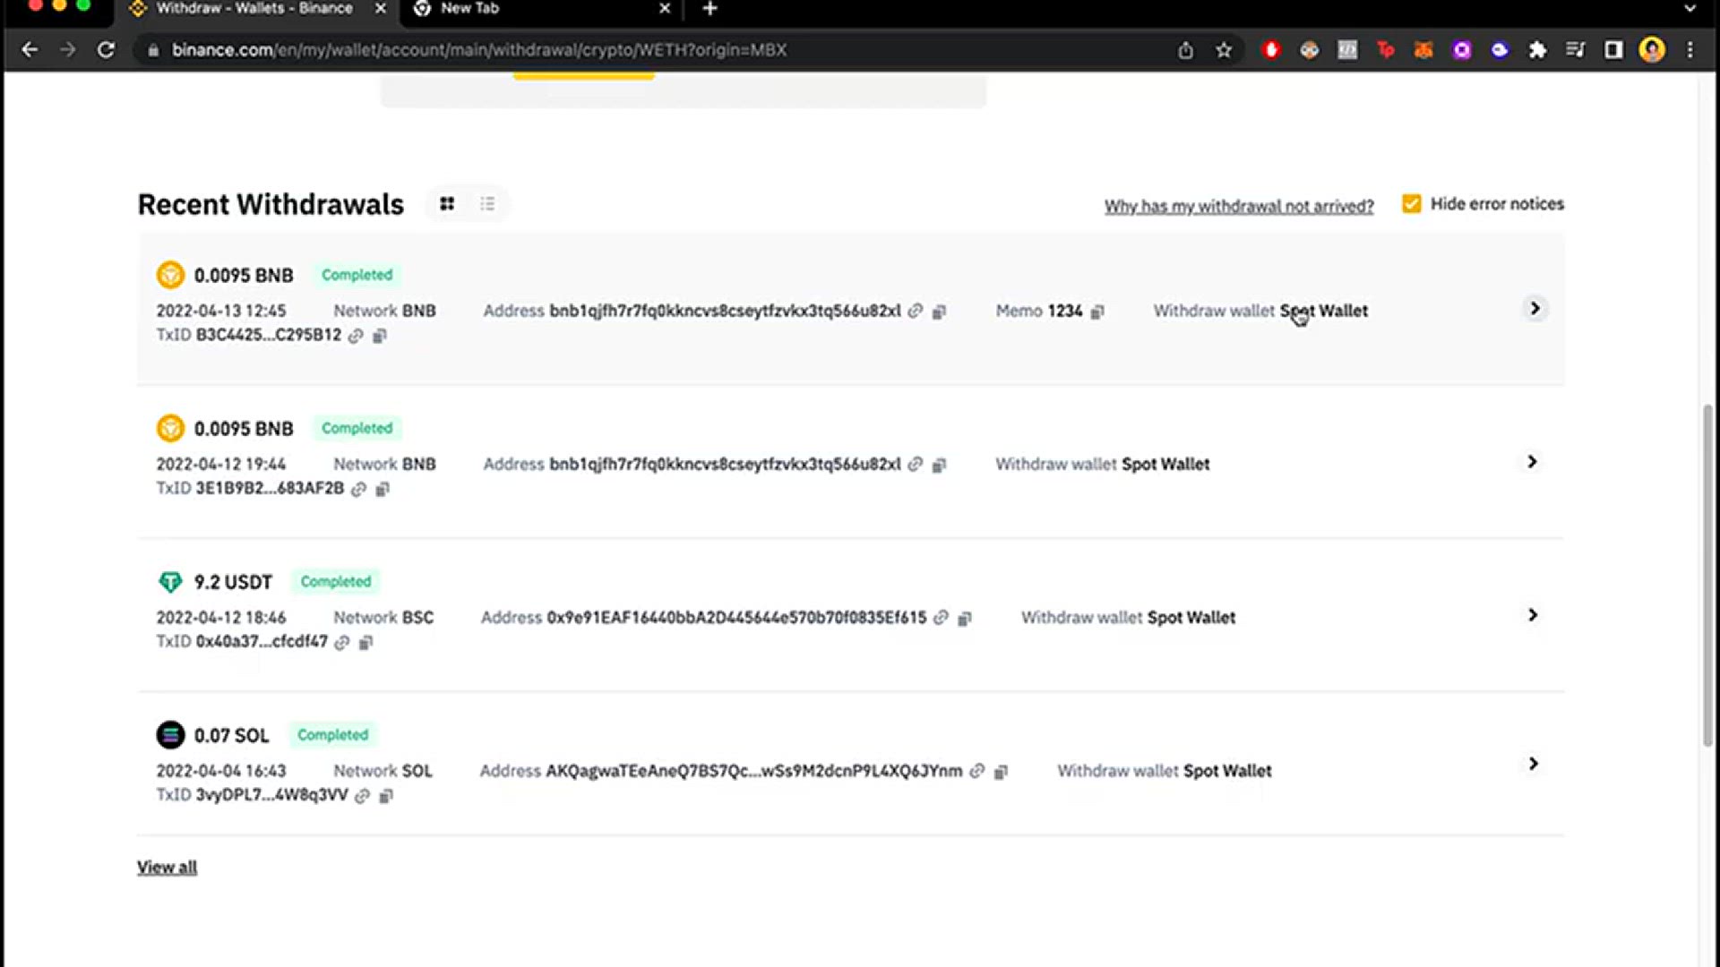The image size is (1720, 967).
Task: Switch to the New Tab browser tab
Action: tap(469, 8)
